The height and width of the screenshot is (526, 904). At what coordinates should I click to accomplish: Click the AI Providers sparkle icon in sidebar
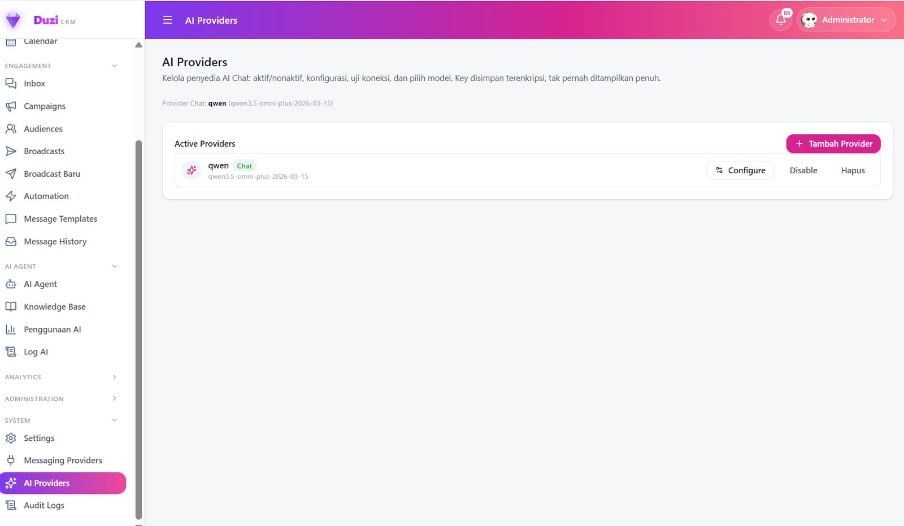tap(11, 483)
